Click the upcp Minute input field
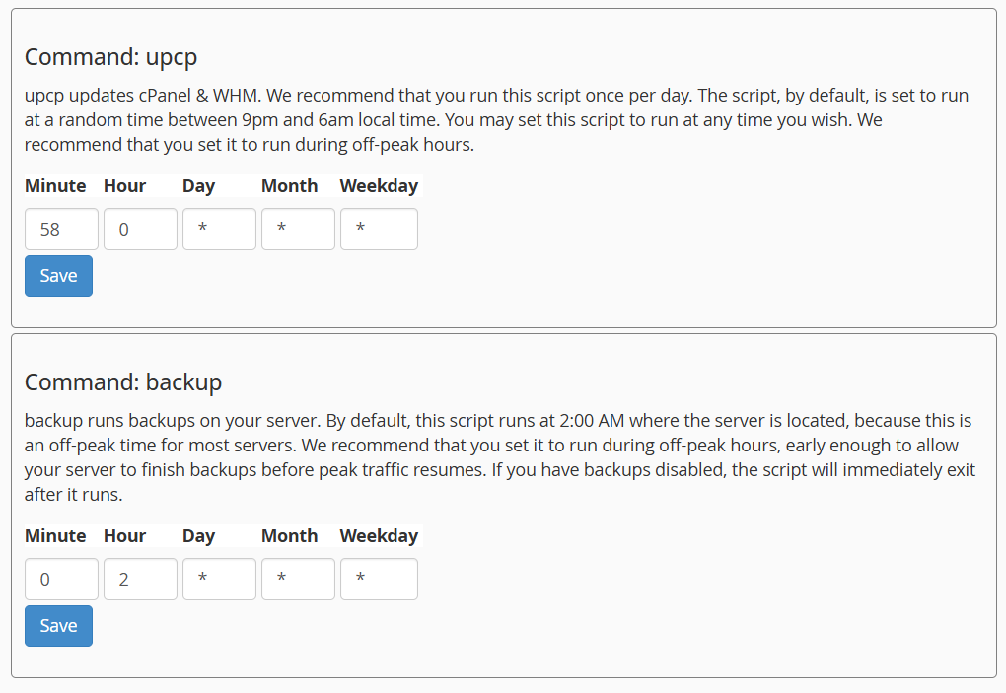Viewport: 1006px width, 693px height. point(61,229)
